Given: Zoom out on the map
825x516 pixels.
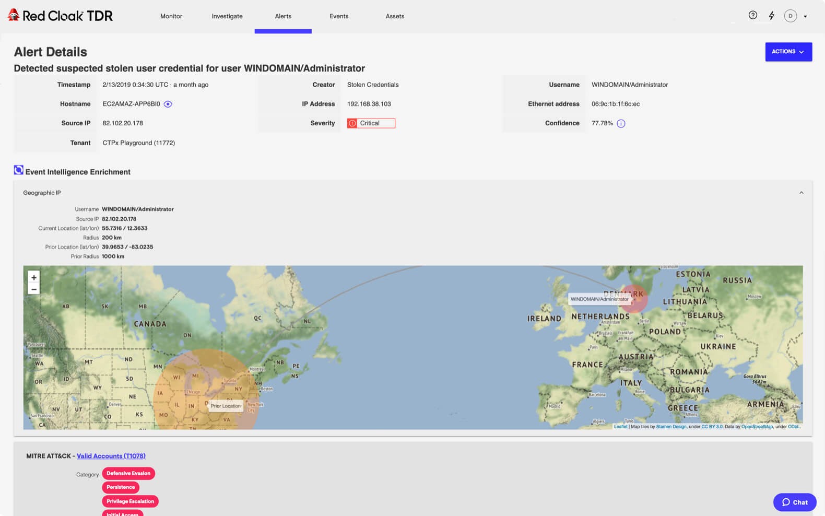Looking at the screenshot, I should (34, 289).
